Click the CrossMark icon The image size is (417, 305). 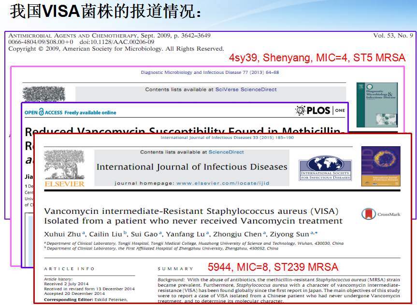pos(369,214)
